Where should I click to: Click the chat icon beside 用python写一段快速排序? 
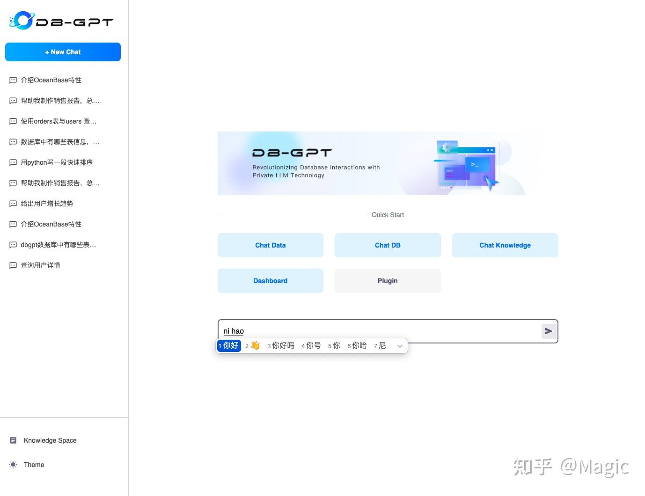[13, 162]
